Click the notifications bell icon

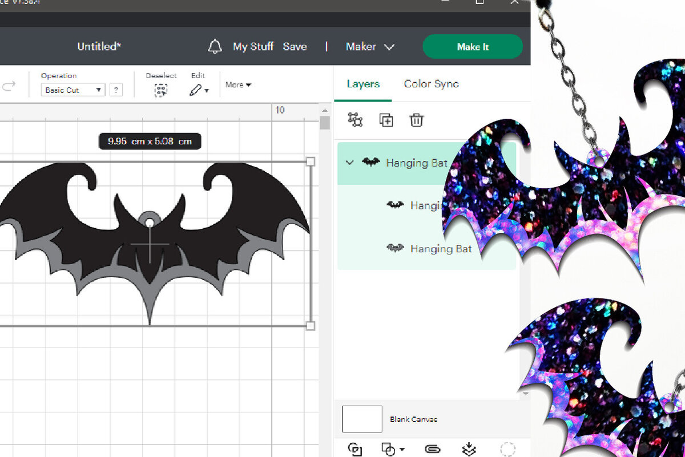[x=215, y=47]
